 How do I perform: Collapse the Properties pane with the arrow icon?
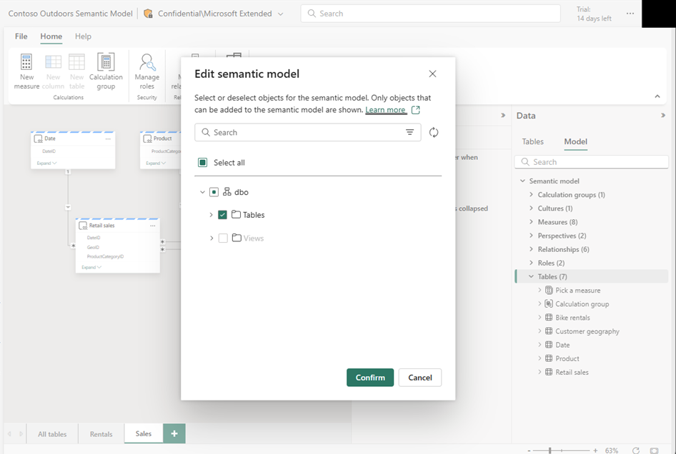[x=502, y=116]
